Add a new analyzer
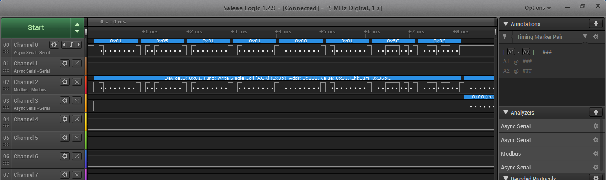The height and width of the screenshot is (180, 606). 595,112
